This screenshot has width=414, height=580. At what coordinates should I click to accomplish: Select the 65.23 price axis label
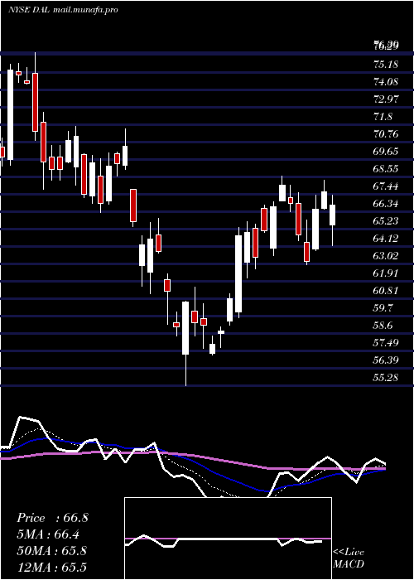pos(386,221)
